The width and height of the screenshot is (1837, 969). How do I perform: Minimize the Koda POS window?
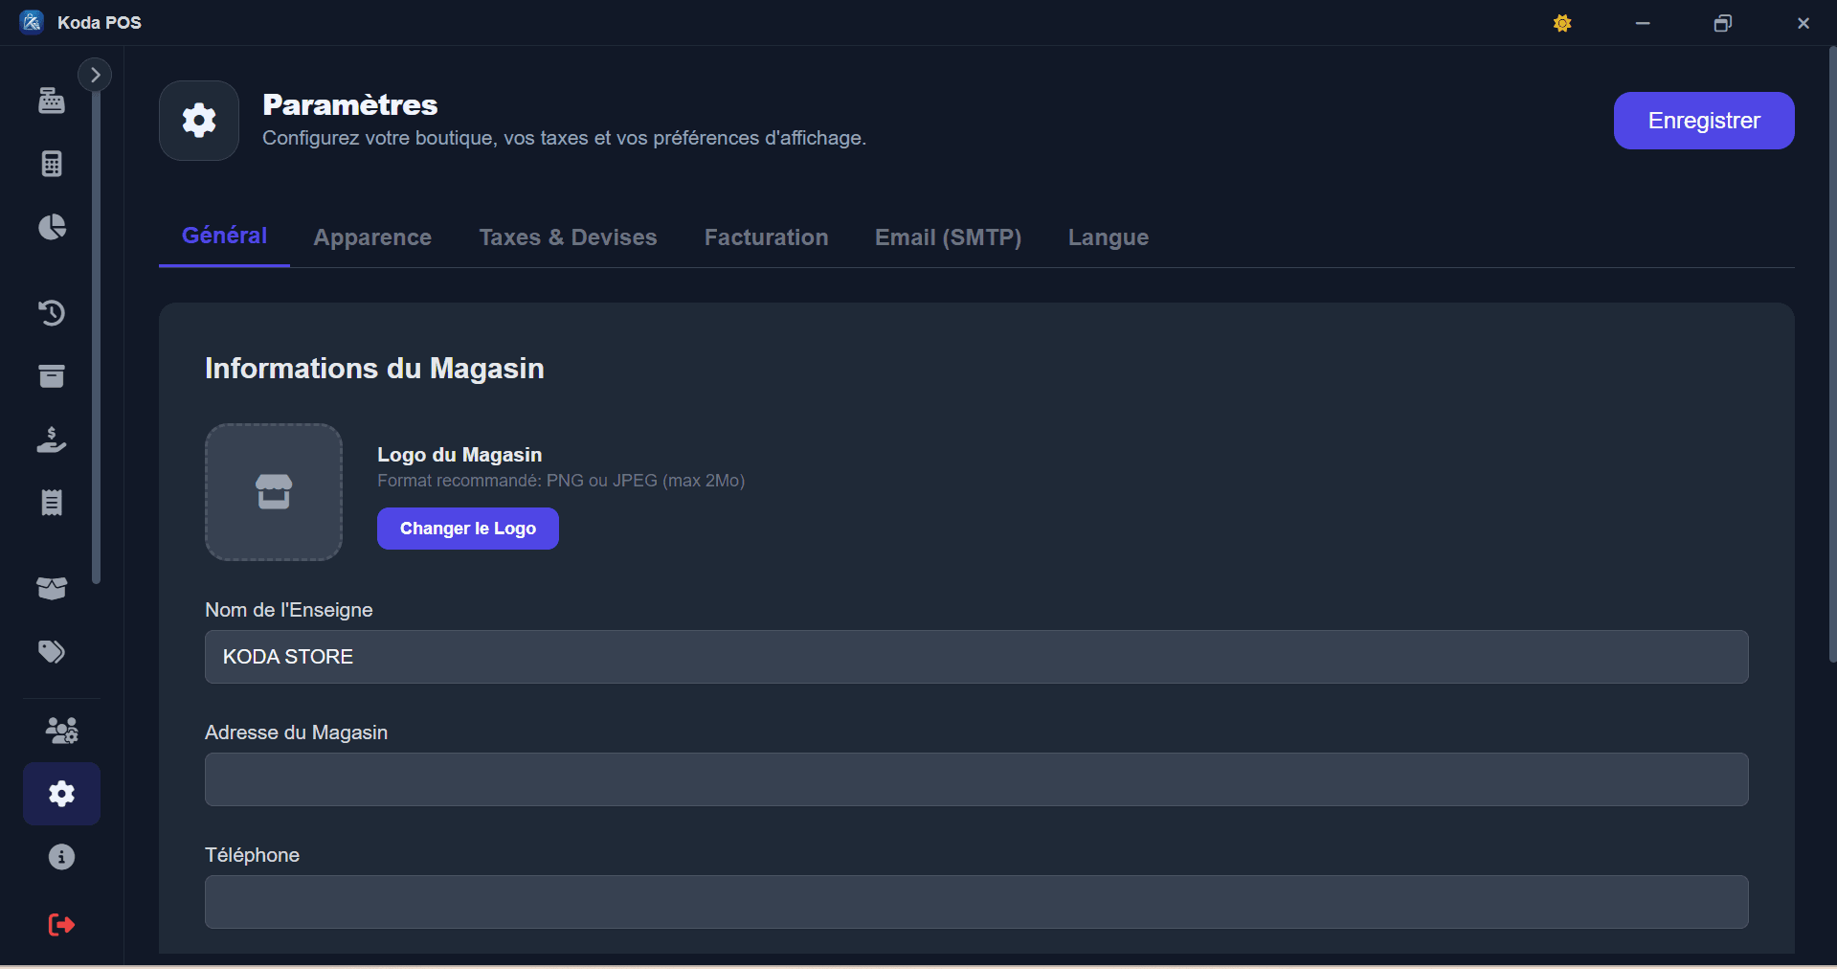pyautogui.click(x=1643, y=23)
